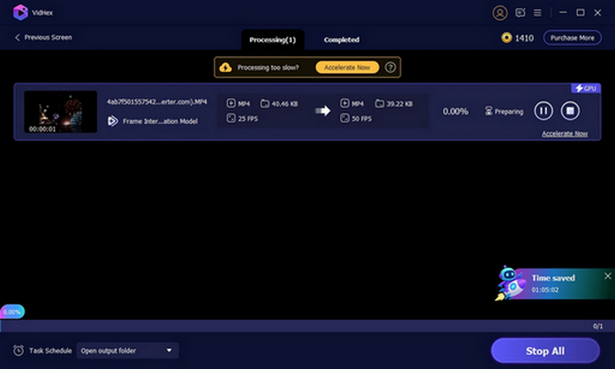Click the source 25 FPS icon
Image resolution: width=615 pixels, height=369 pixels.
coord(231,118)
